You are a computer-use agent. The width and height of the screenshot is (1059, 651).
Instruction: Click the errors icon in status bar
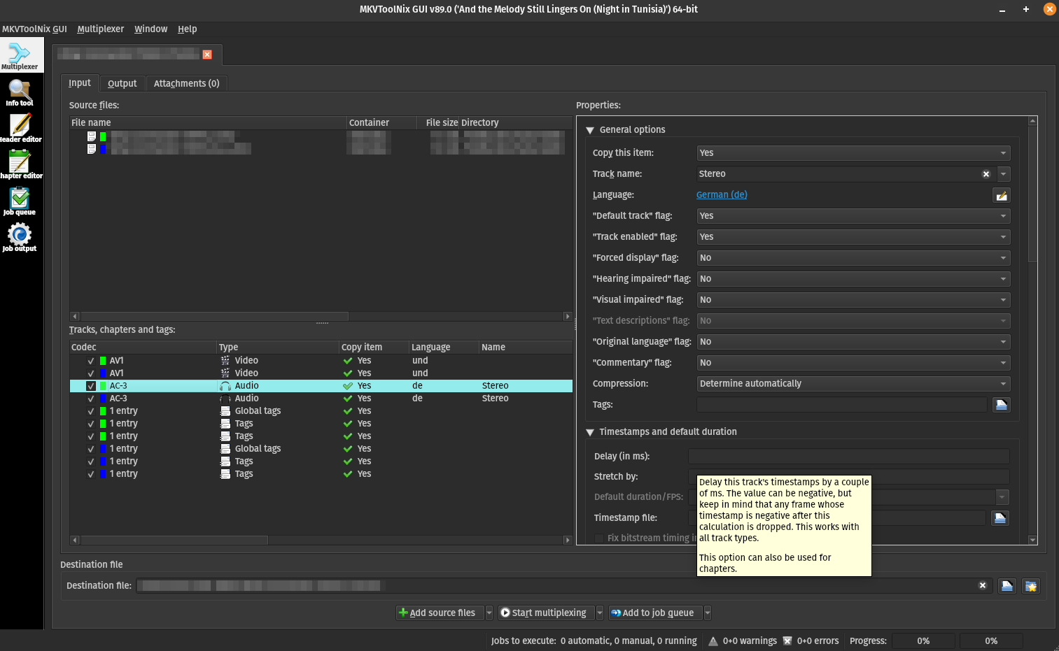pyautogui.click(x=787, y=641)
